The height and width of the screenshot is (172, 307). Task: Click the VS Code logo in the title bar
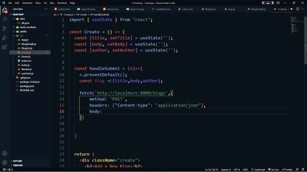pos(3,3)
